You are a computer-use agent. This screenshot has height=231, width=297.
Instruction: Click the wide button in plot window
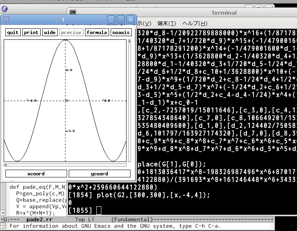50,32
